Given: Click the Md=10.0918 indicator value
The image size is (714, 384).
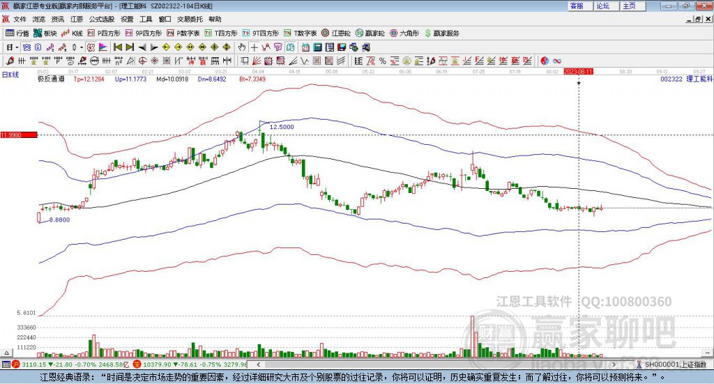Looking at the screenshot, I should [172, 79].
